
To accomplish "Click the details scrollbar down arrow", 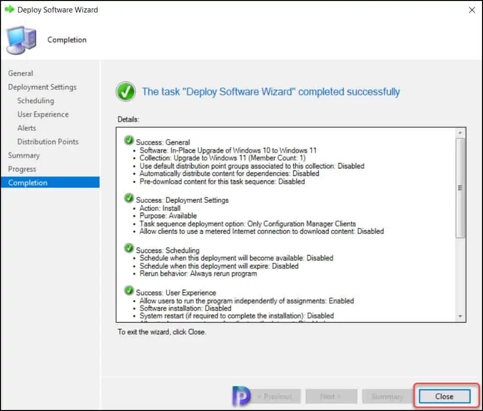I will pyautogui.click(x=460, y=316).
